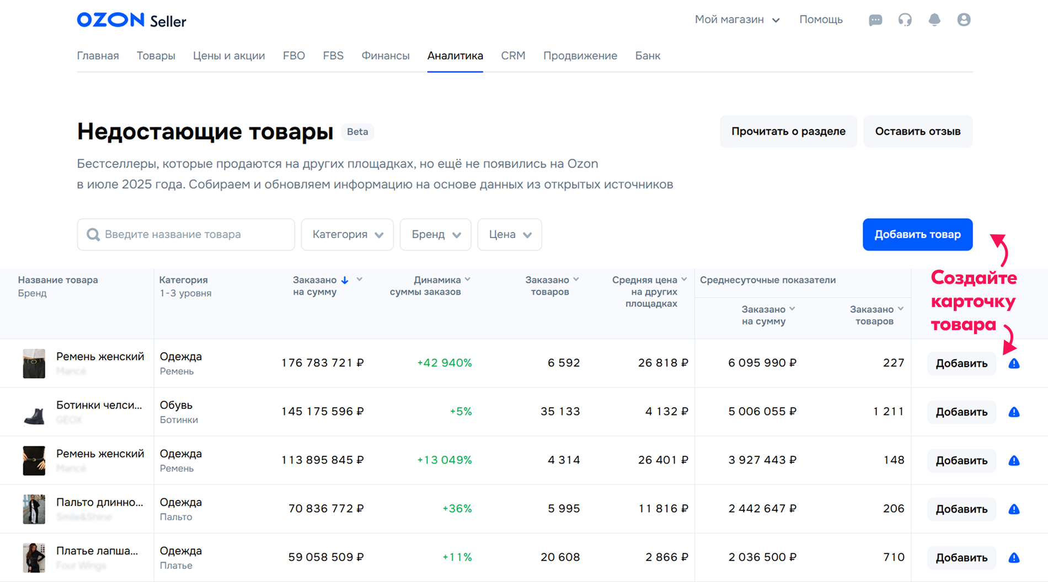Click warning icon in Ботинки челси row
Image resolution: width=1048 pixels, height=582 pixels.
tap(1014, 412)
